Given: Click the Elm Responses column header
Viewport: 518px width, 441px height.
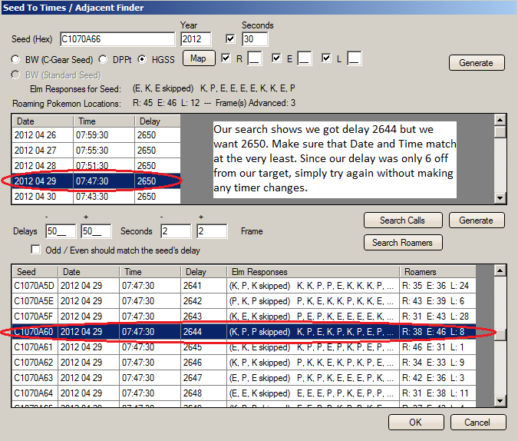Looking at the screenshot, I should 313,272.
